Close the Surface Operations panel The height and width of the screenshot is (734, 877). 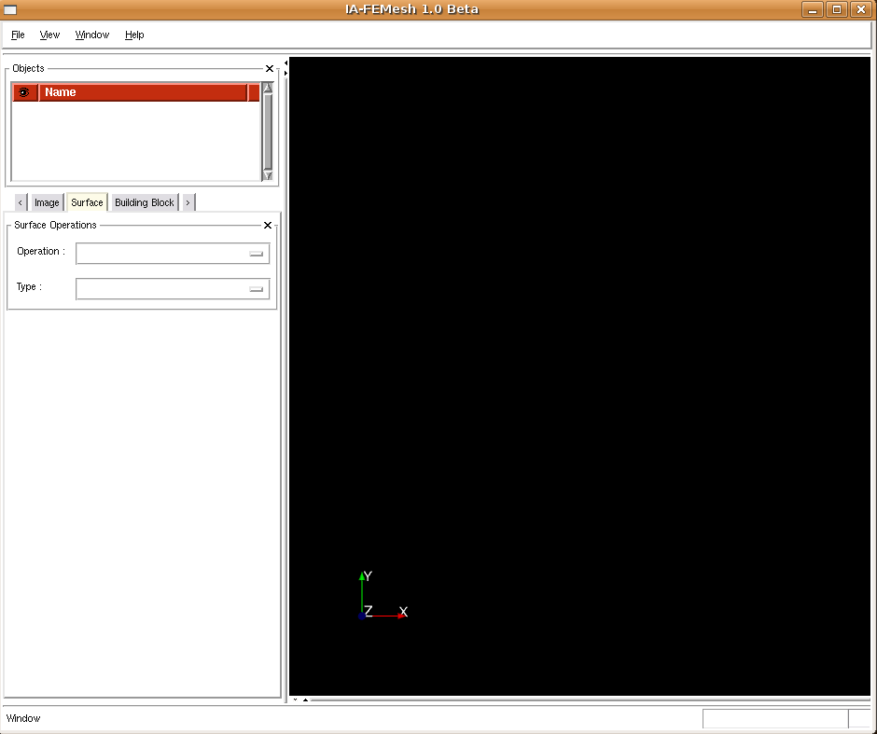268,226
